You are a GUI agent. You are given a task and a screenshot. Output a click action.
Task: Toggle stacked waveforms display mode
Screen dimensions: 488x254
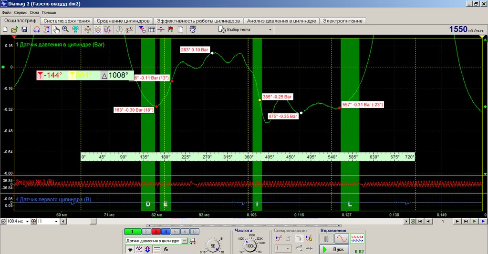pyautogui.click(x=98, y=29)
